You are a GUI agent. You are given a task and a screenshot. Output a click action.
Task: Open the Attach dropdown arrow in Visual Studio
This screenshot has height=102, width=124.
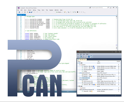[x=63, y=12]
